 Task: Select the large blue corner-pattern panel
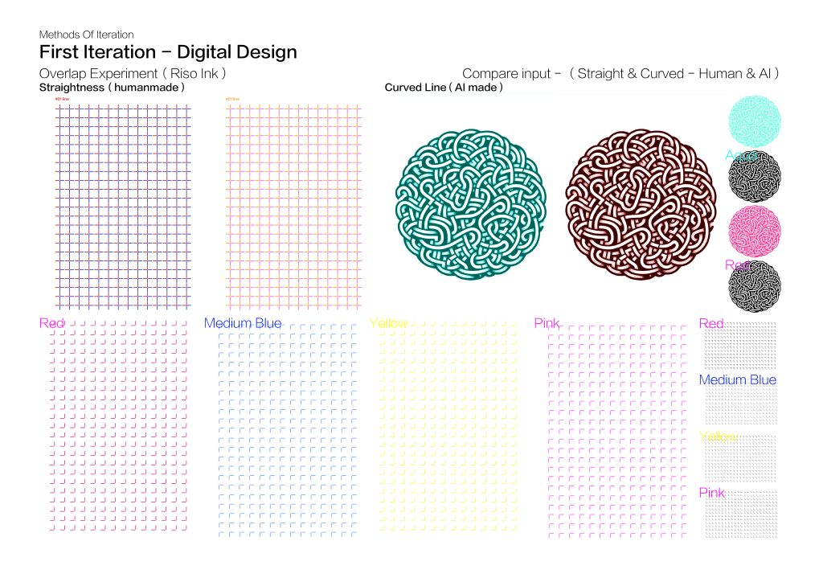pyautogui.click(x=287, y=429)
